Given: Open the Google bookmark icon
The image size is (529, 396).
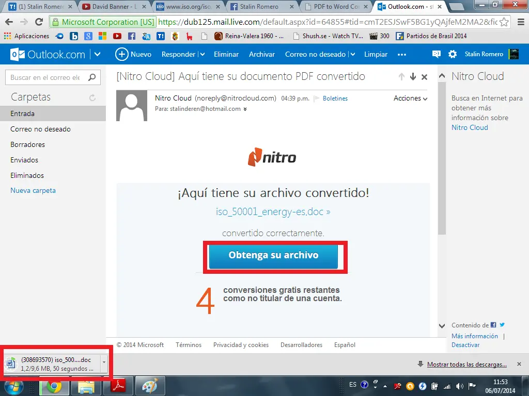Looking at the screenshot, I should tap(88, 36).
